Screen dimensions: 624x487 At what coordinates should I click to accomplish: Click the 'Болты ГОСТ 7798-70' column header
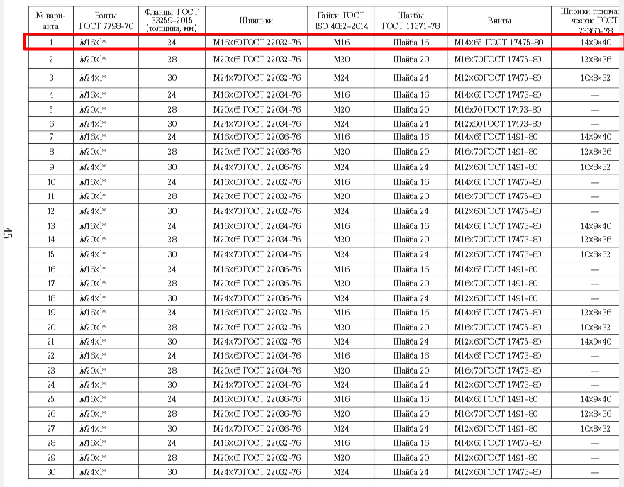(x=106, y=21)
